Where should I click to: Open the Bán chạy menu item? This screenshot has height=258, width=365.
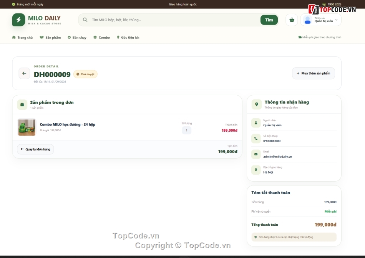click(77, 38)
